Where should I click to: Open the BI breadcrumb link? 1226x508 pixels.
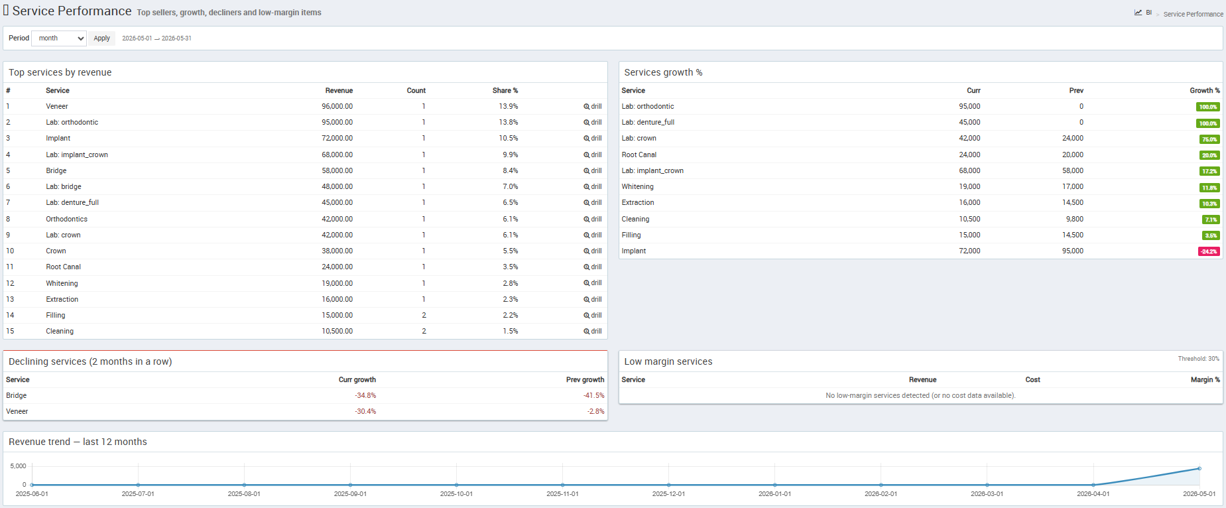coord(1148,13)
